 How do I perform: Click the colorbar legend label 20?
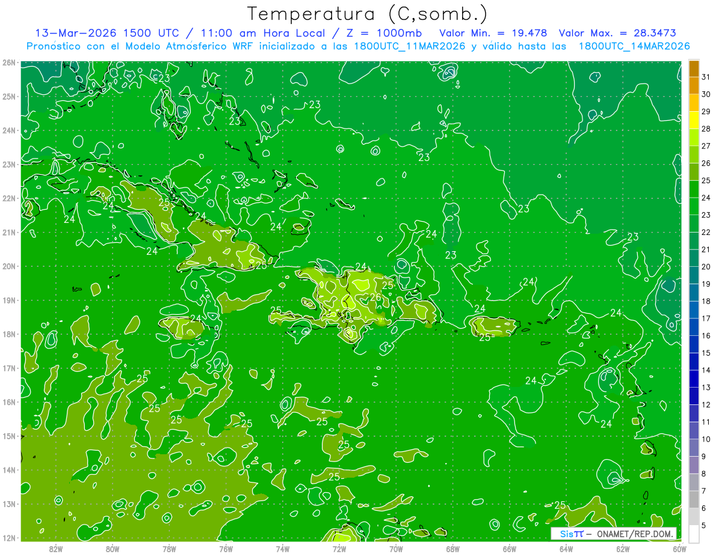click(x=706, y=266)
